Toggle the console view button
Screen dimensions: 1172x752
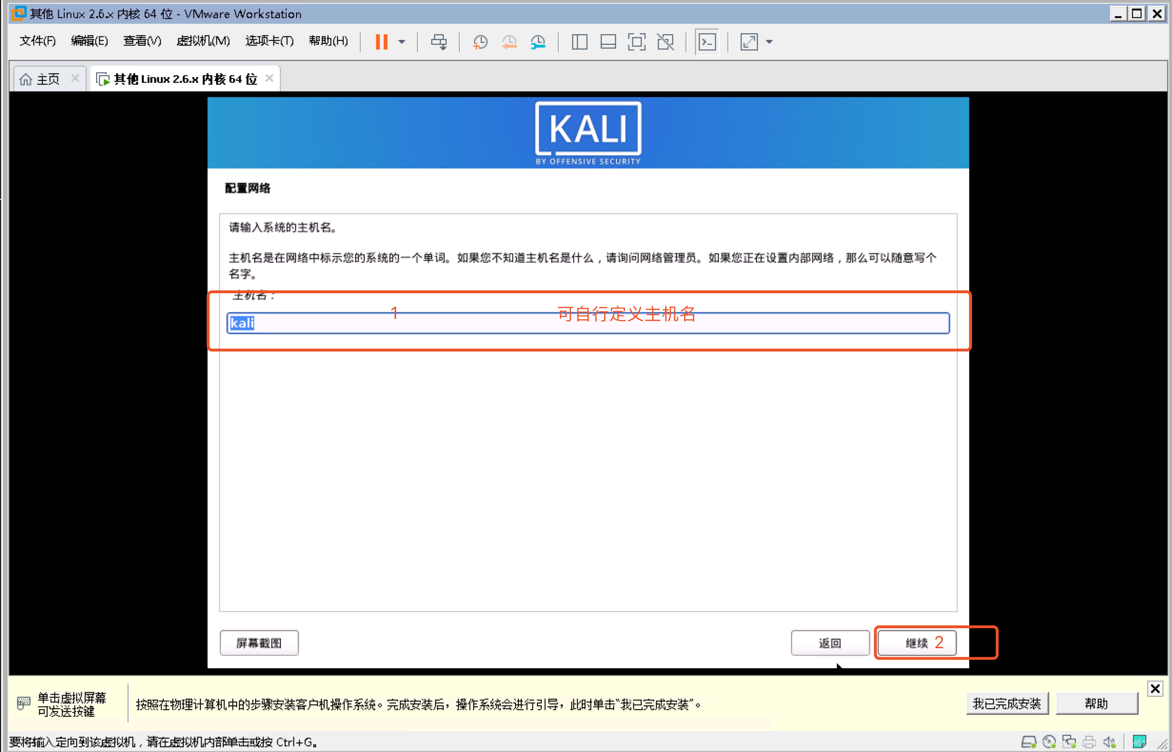pyautogui.click(x=707, y=42)
